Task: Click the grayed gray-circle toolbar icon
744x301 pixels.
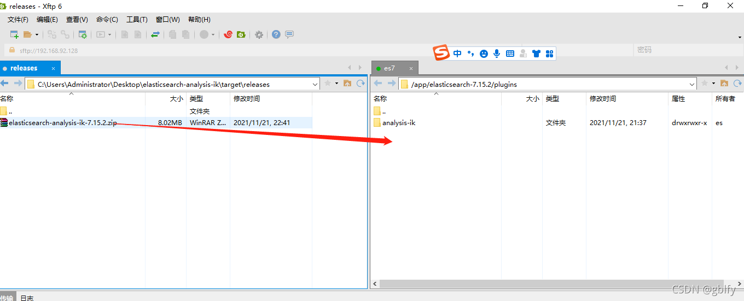Action: [x=204, y=34]
